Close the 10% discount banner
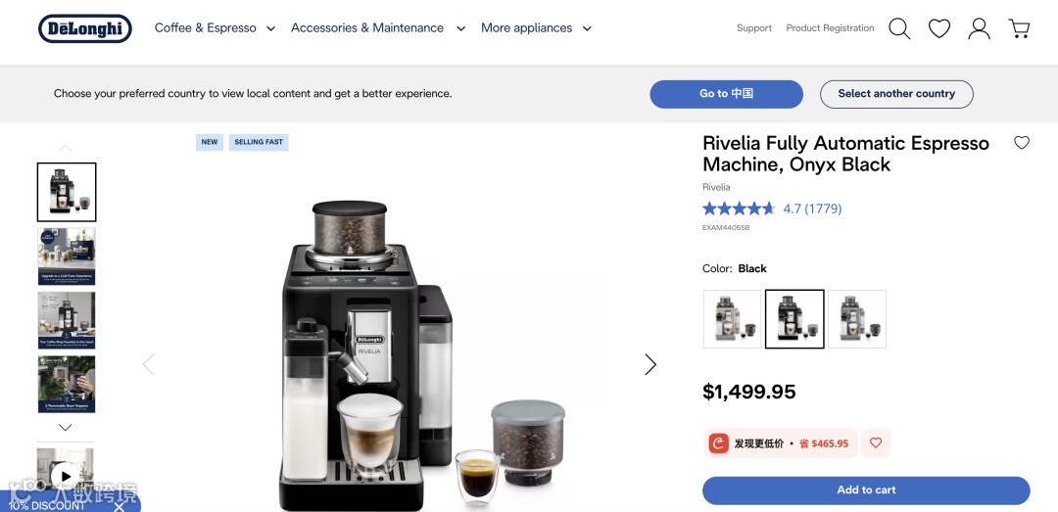The height and width of the screenshot is (512, 1058). pyautogui.click(x=119, y=506)
